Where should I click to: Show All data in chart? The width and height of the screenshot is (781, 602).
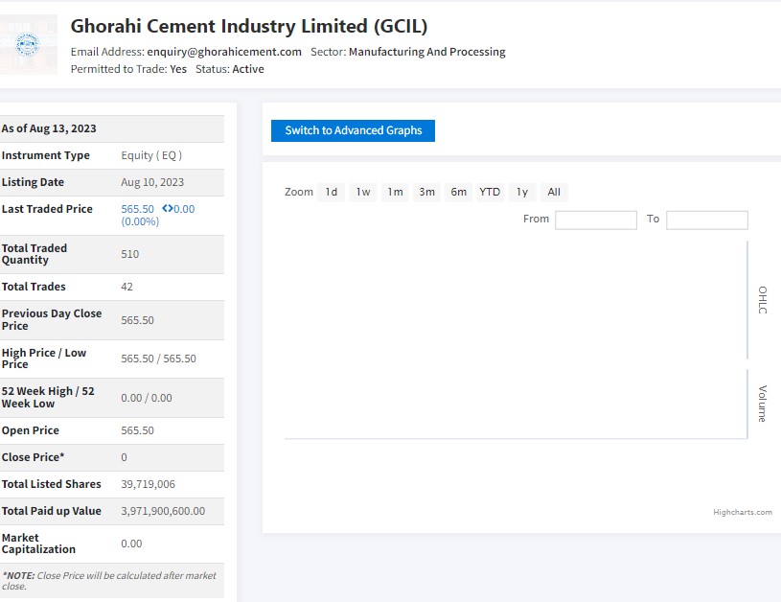[554, 192]
